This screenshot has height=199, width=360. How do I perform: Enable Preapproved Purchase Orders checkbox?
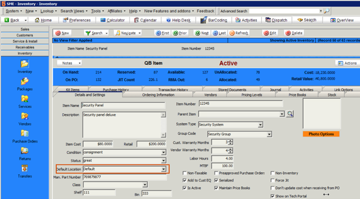[216, 173]
